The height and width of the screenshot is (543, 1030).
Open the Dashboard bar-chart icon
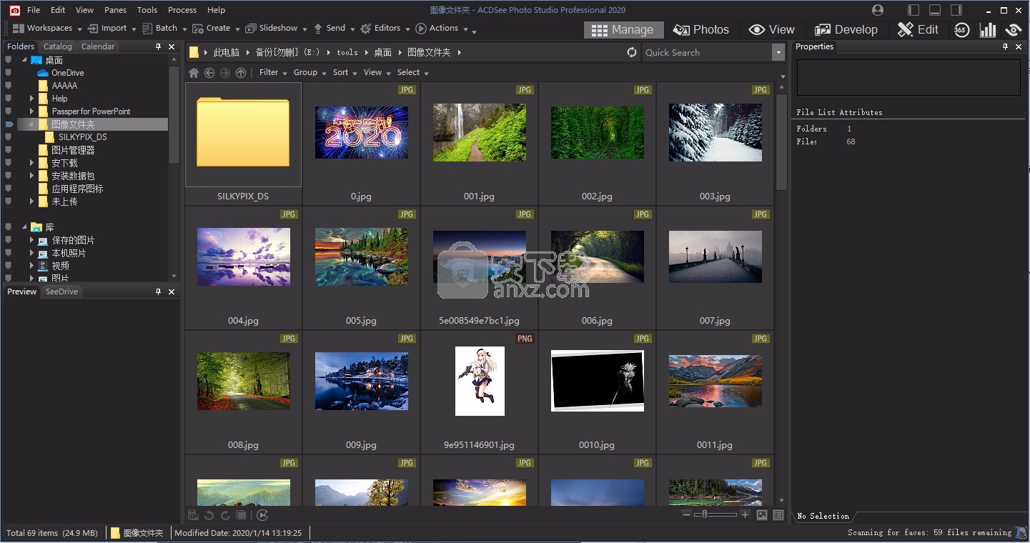tap(988, 29)
